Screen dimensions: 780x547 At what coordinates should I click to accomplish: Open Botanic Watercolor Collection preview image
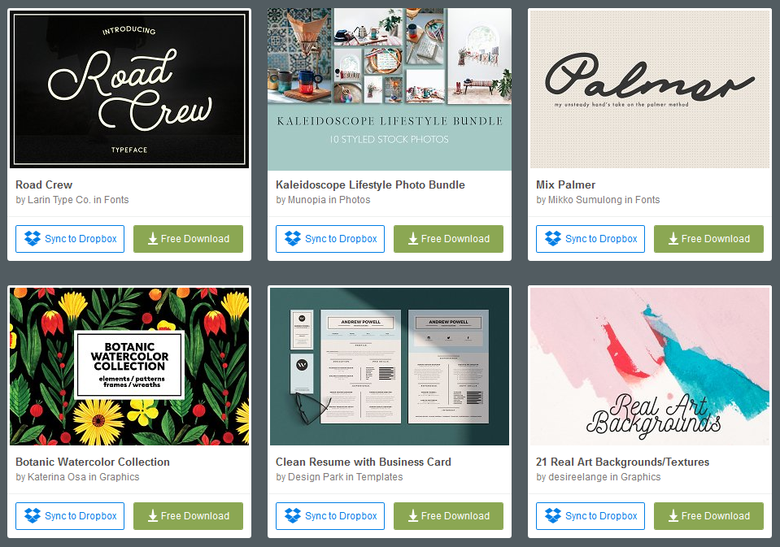pos(129,366)
